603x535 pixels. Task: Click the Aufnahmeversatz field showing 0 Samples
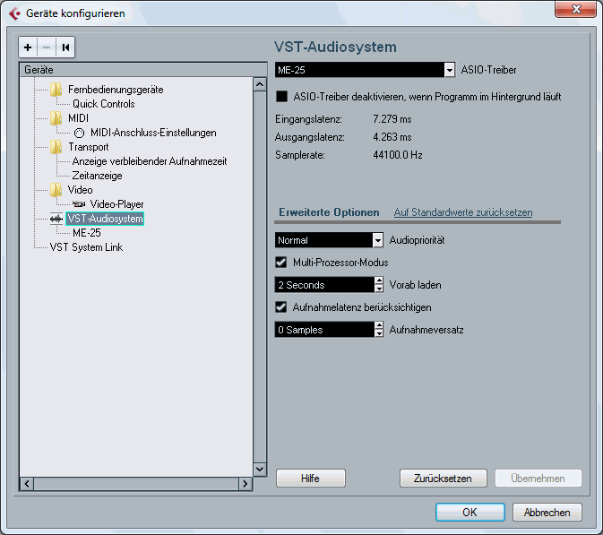coord(323,330)
